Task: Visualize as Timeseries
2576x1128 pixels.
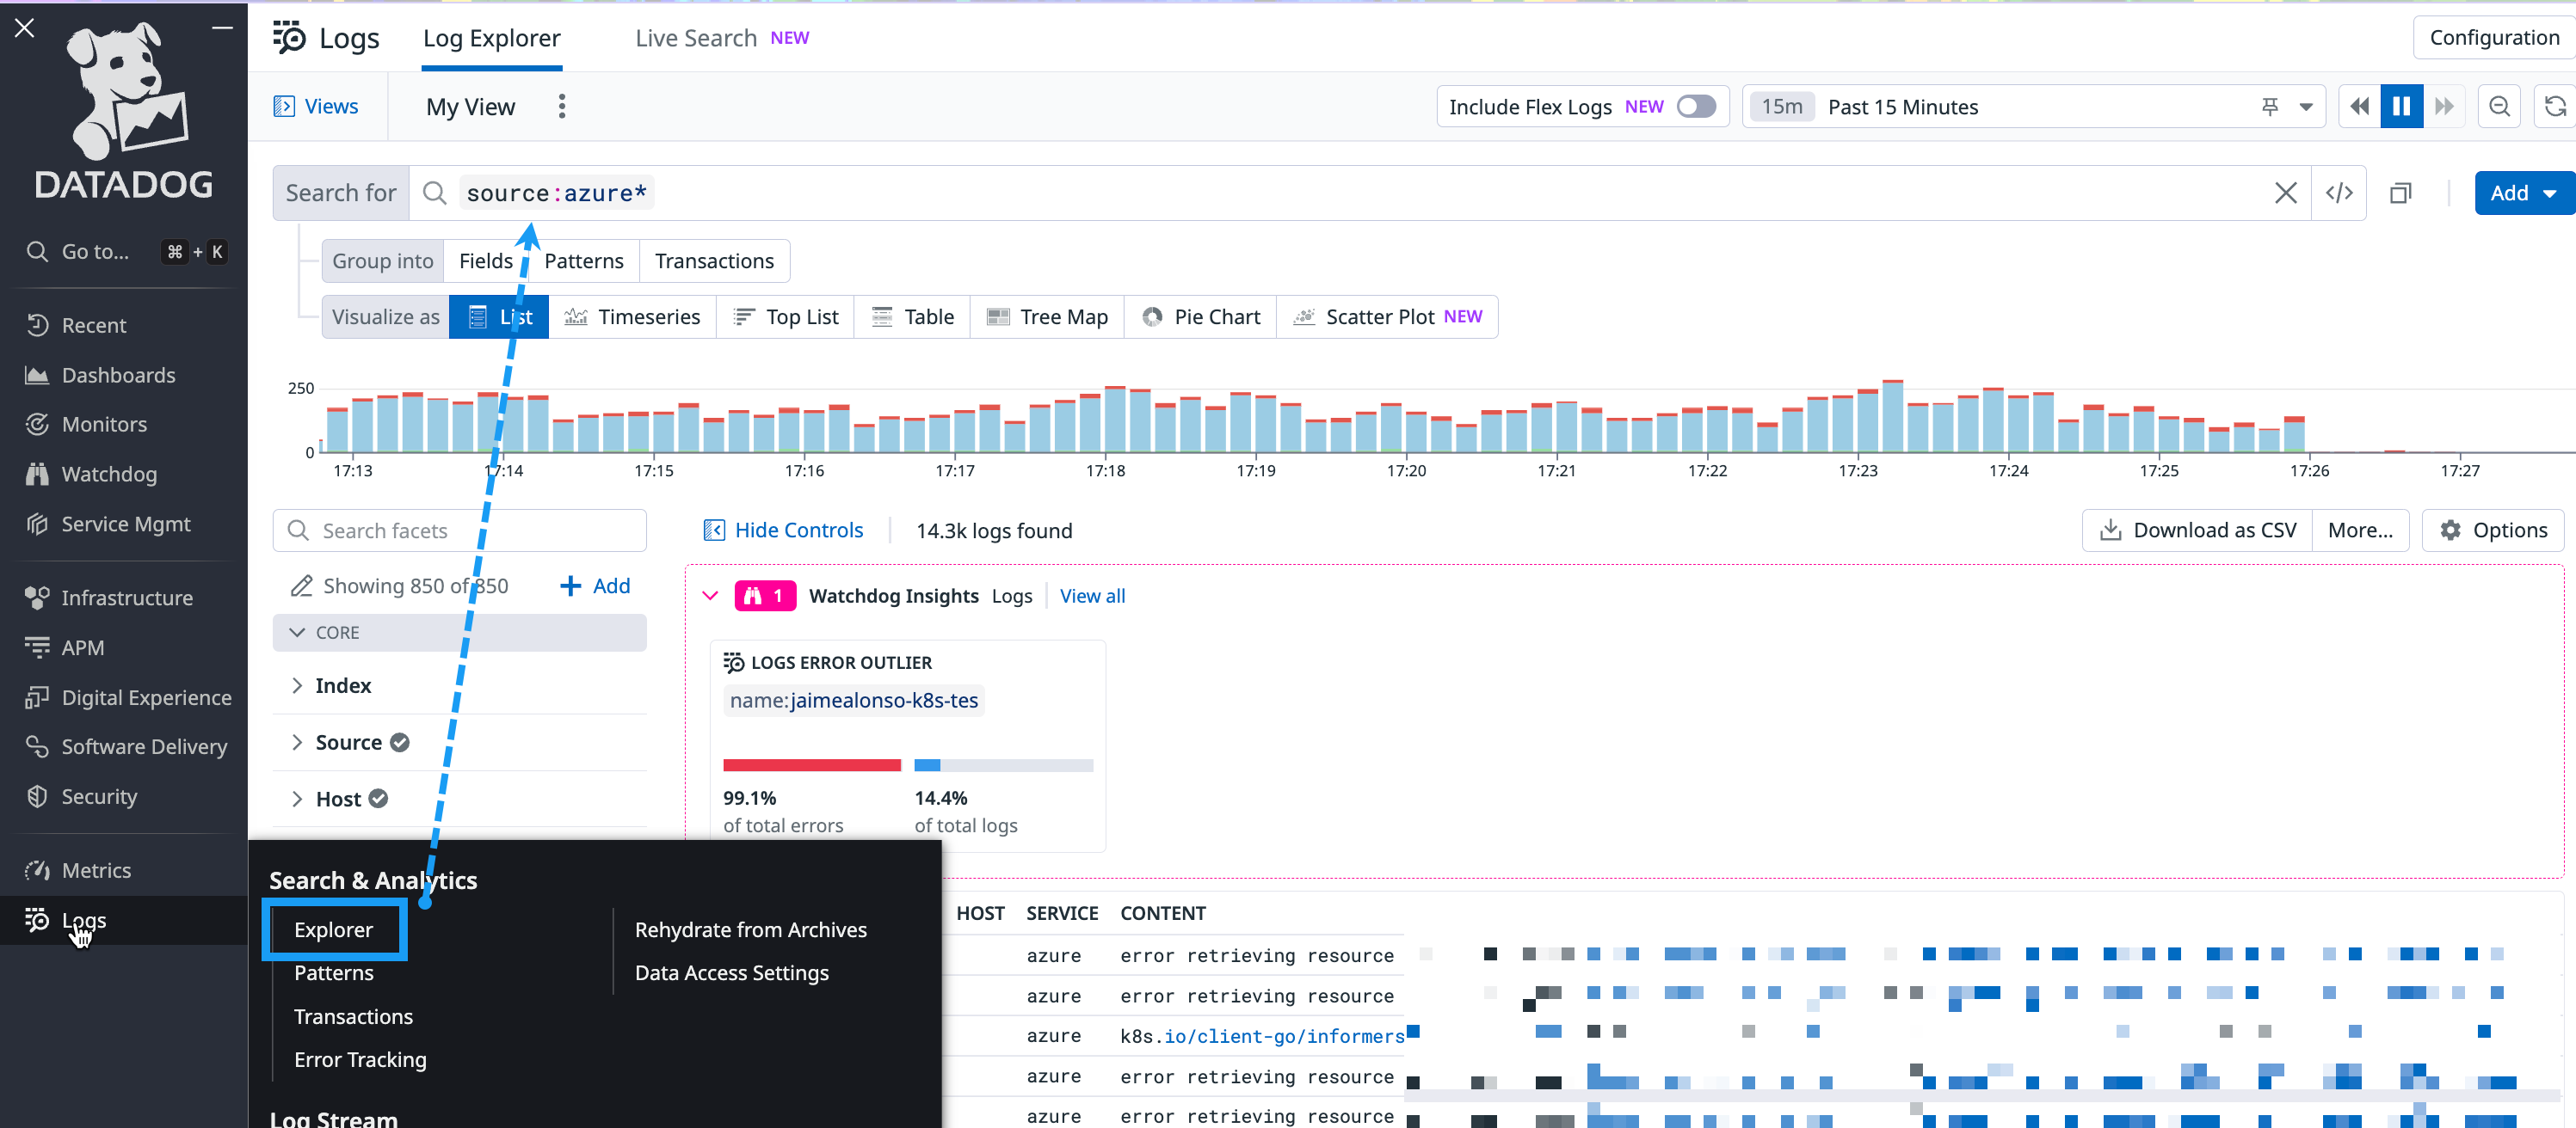Action: click(x=632, y=316)
